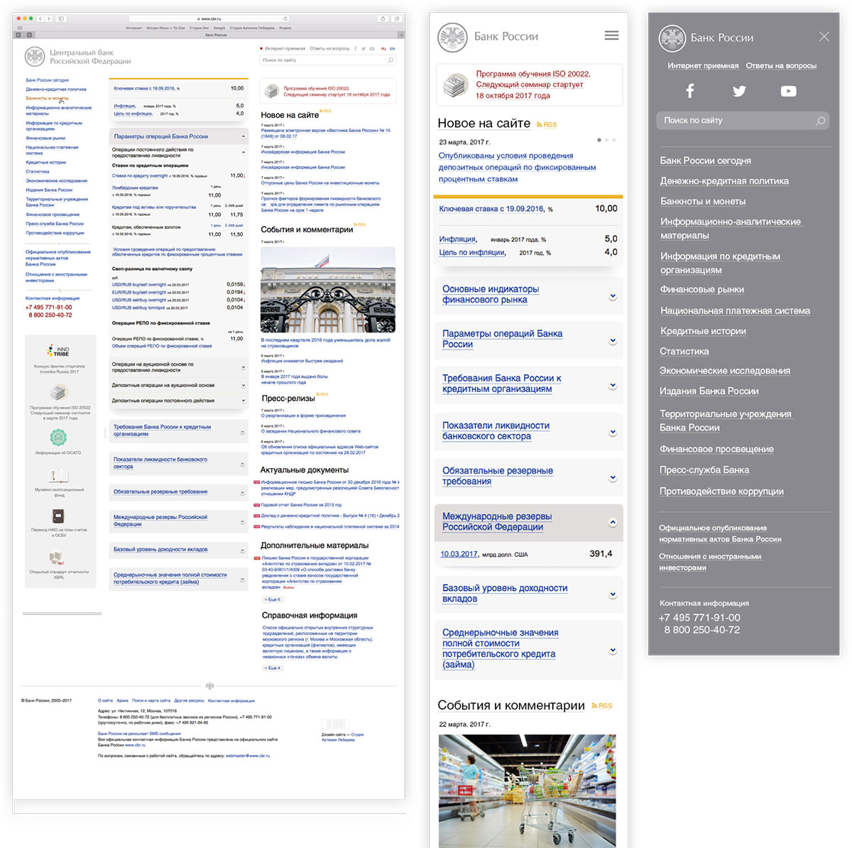The height and width of the screenshot is (848, 852).
Task: Select last carousel dot in mobile news
Action: tap(614, 140)
